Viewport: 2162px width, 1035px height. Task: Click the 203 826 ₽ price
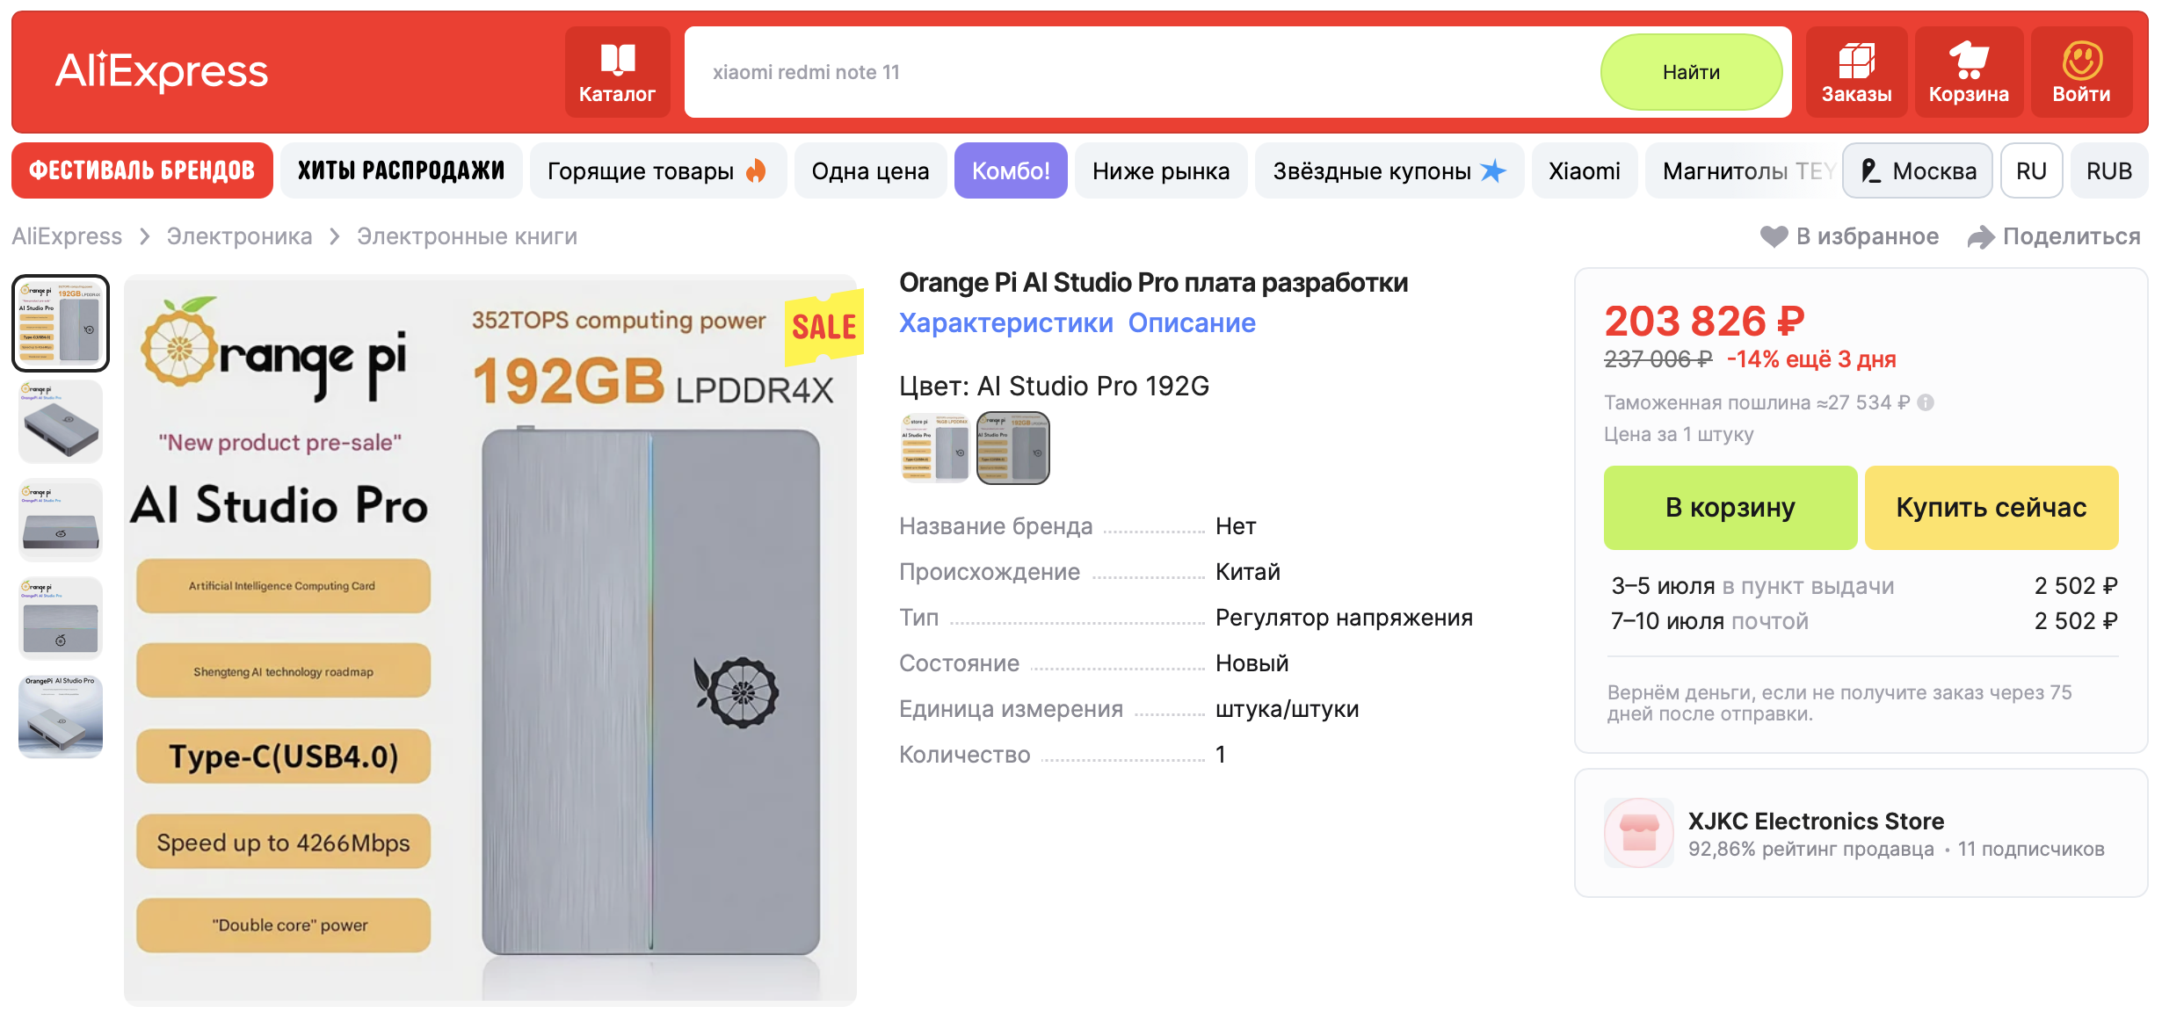coord(1704,321)
